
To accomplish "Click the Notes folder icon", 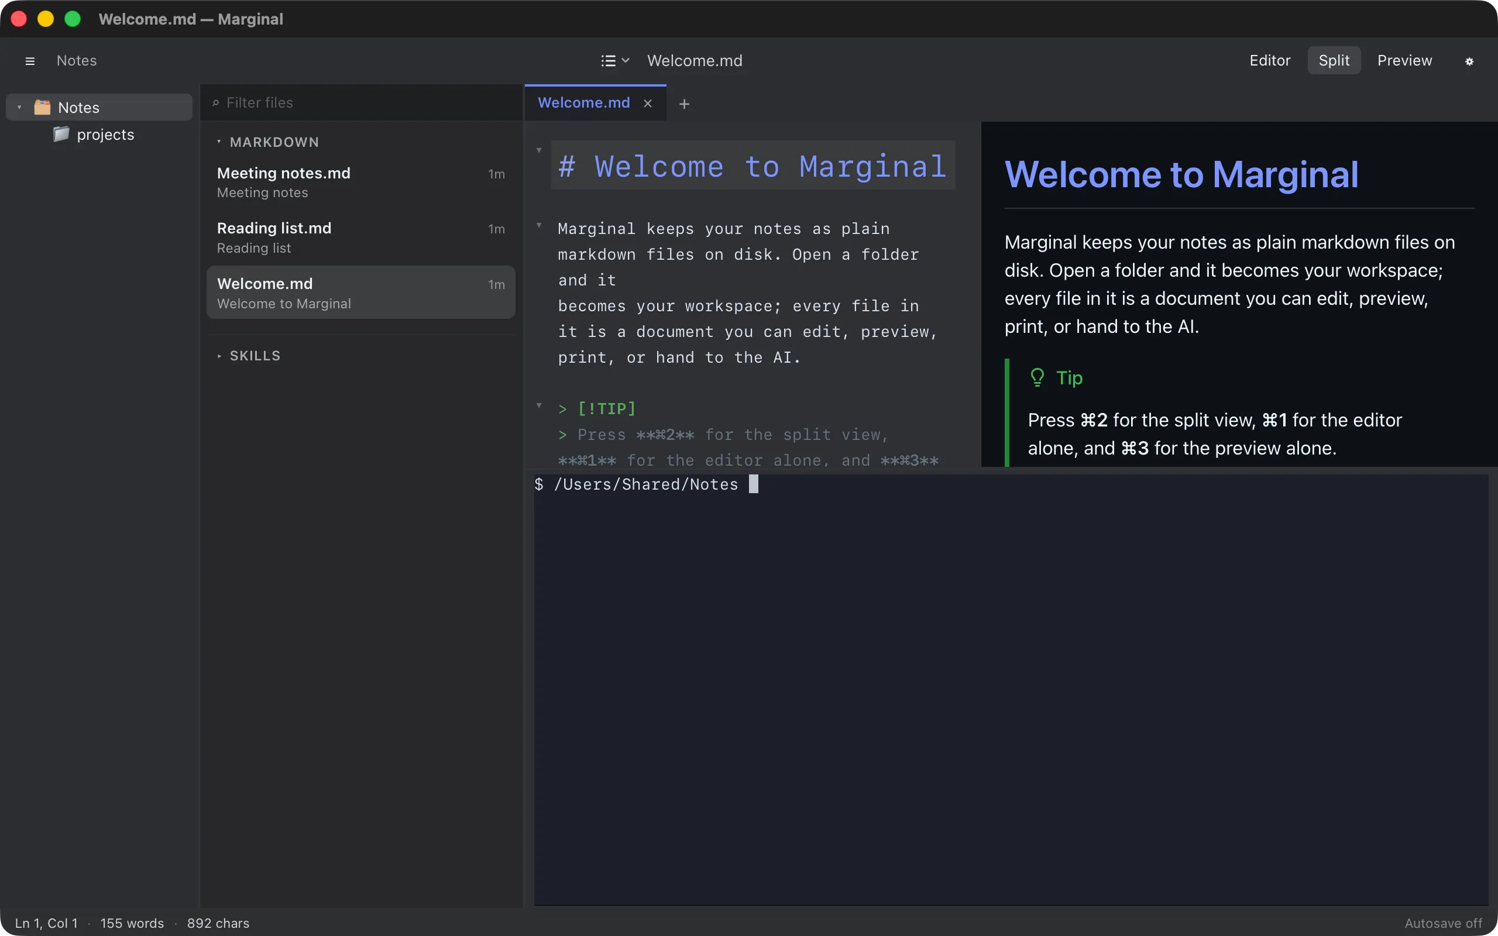I will coord(42,107).
